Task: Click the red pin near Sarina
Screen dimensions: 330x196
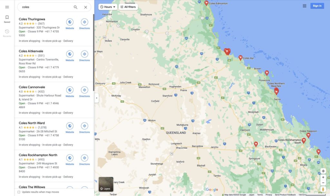Action: point(276,91)
